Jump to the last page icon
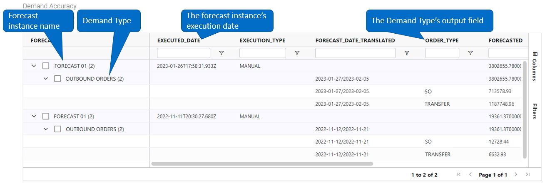This screenshot has width=545, height=186. click(x=528, y=175)
